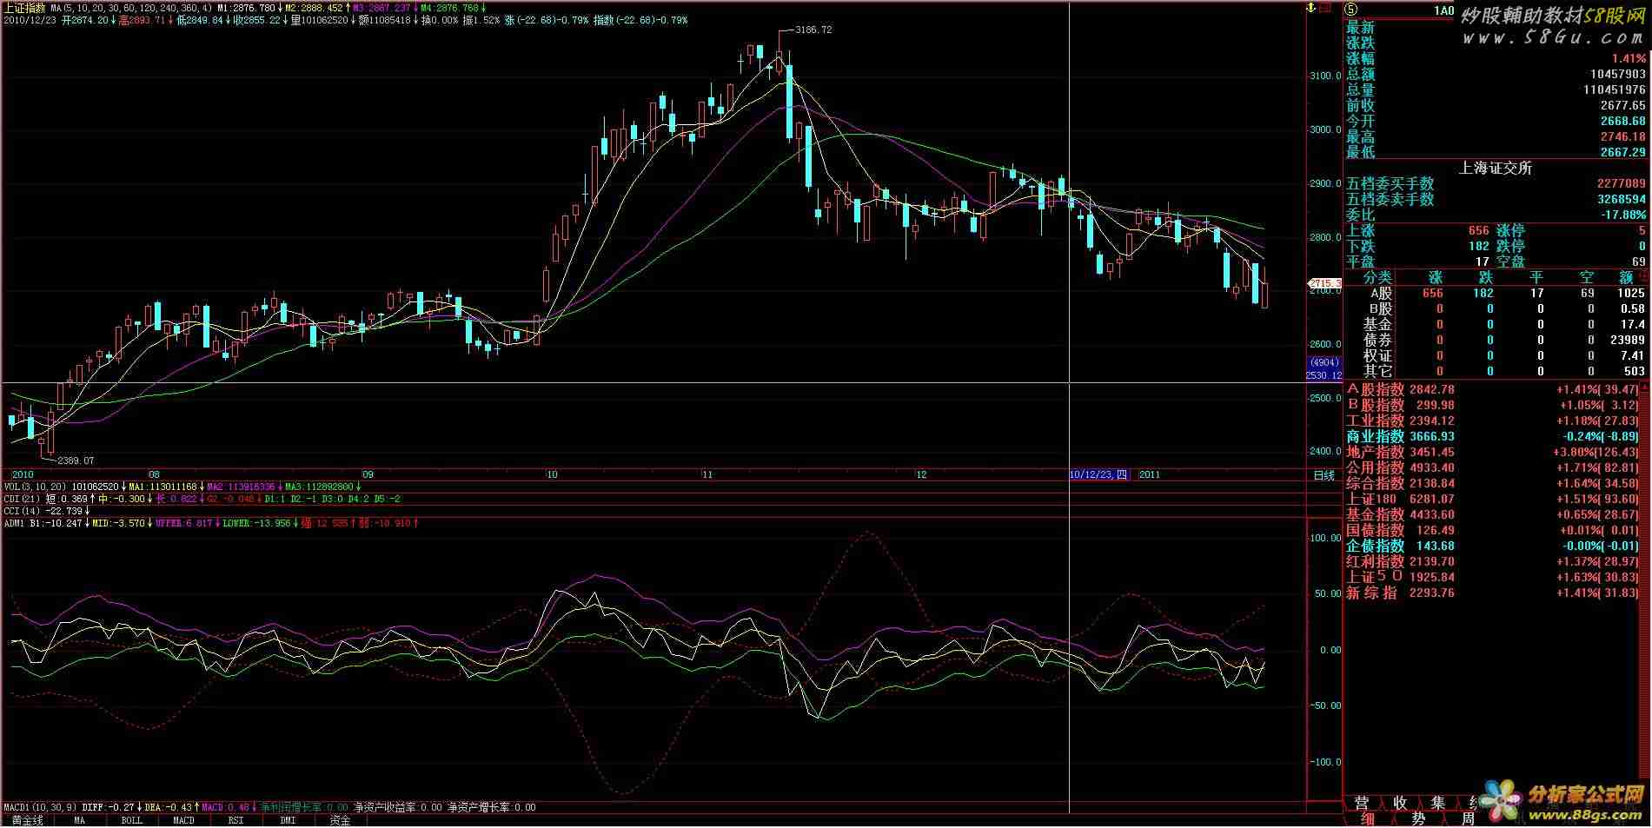Click the CDI(21) indicator title
The width and height of the screenshot is (1652, 828).
[23, 500]
